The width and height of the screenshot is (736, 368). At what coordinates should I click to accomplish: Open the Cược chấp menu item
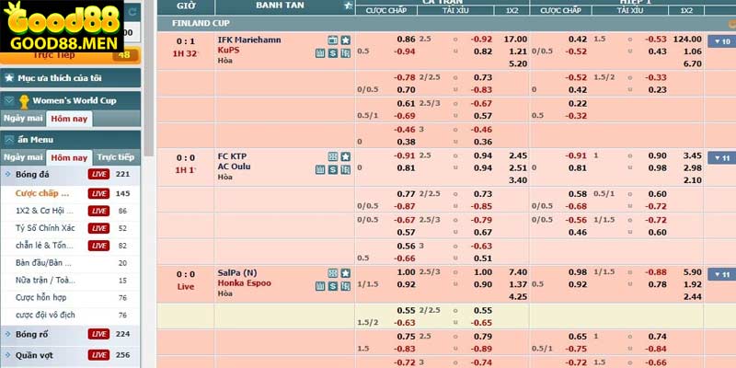42,193
